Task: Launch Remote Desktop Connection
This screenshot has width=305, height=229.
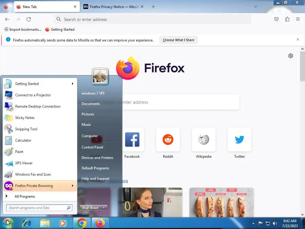Action: point(40,106)
